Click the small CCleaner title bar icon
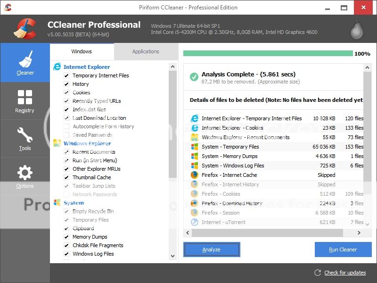 pyautogui.click(x=8, y=8)
